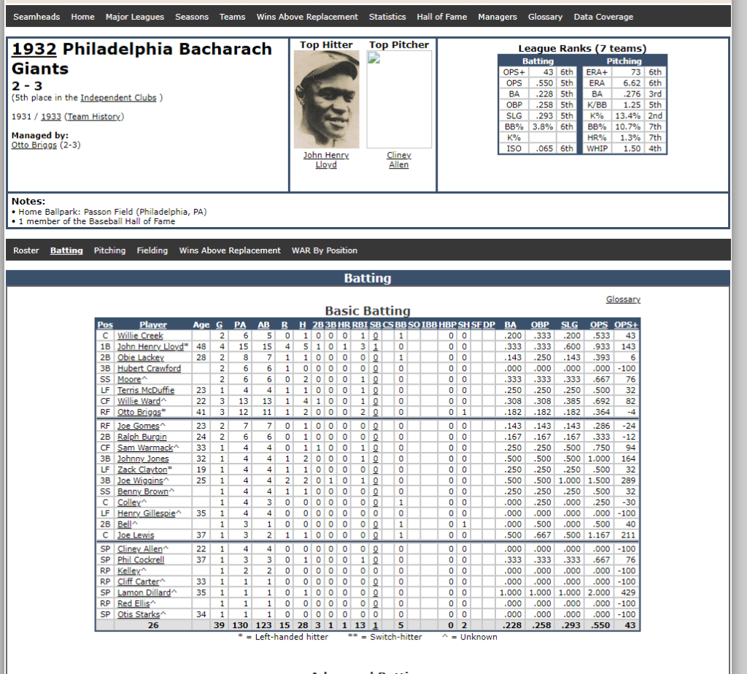Click the OPS+ column header in Basic Batting
The width and height of the screenshot is (747, 674).
[x=626, y=325]
